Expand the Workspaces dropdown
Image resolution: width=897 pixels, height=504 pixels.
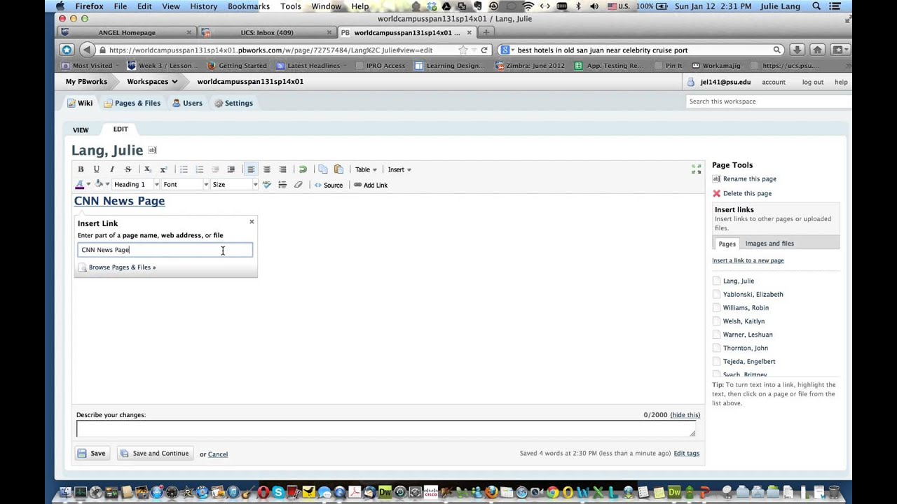click(x=152, y=82)
